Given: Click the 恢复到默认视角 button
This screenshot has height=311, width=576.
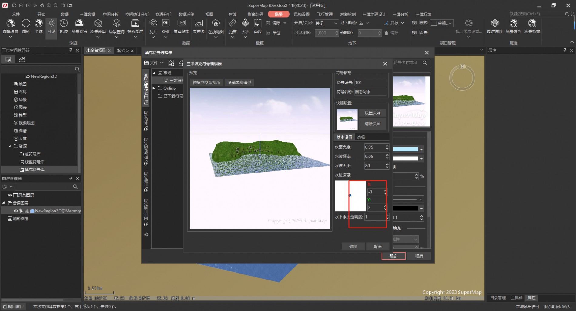Looking at the screenshot, I should (206, 83).
